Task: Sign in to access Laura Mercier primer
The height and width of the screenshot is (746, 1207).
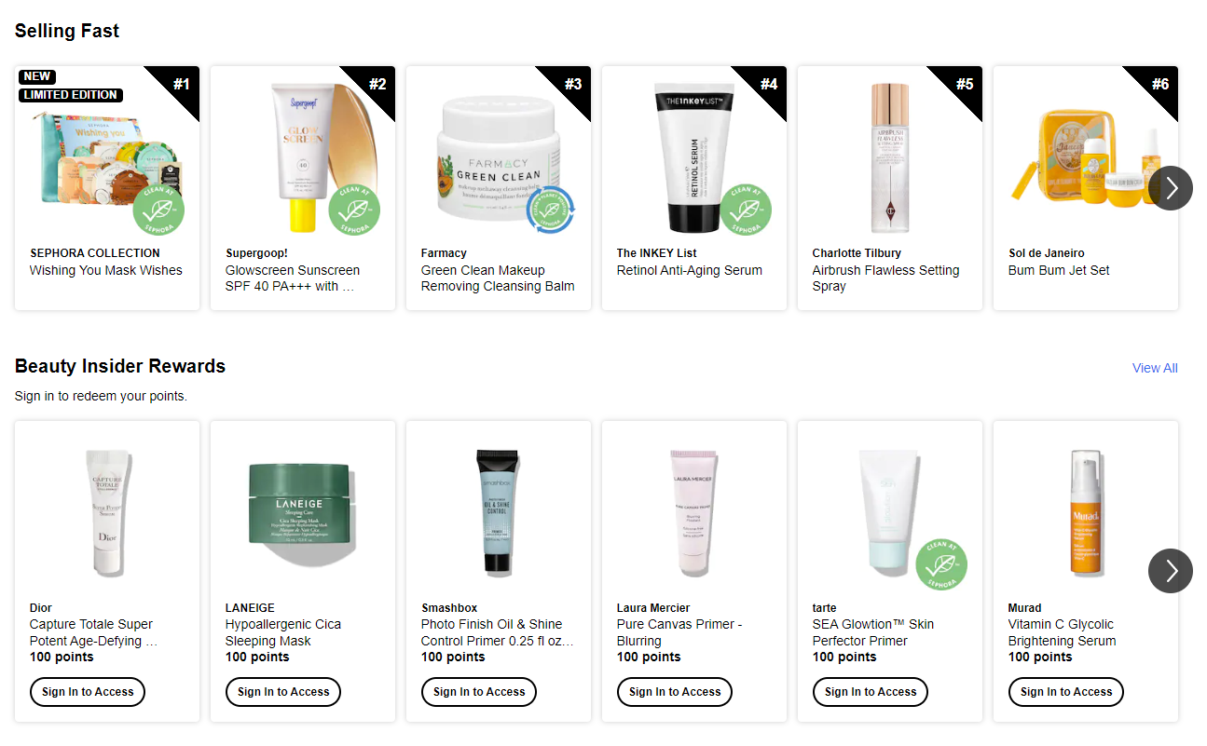Action: tap(675, 692)
